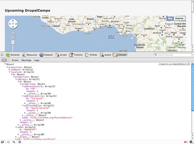Select the schema.org/PostalAddress type value
This screenshot has height=144, width=194.
51,118
